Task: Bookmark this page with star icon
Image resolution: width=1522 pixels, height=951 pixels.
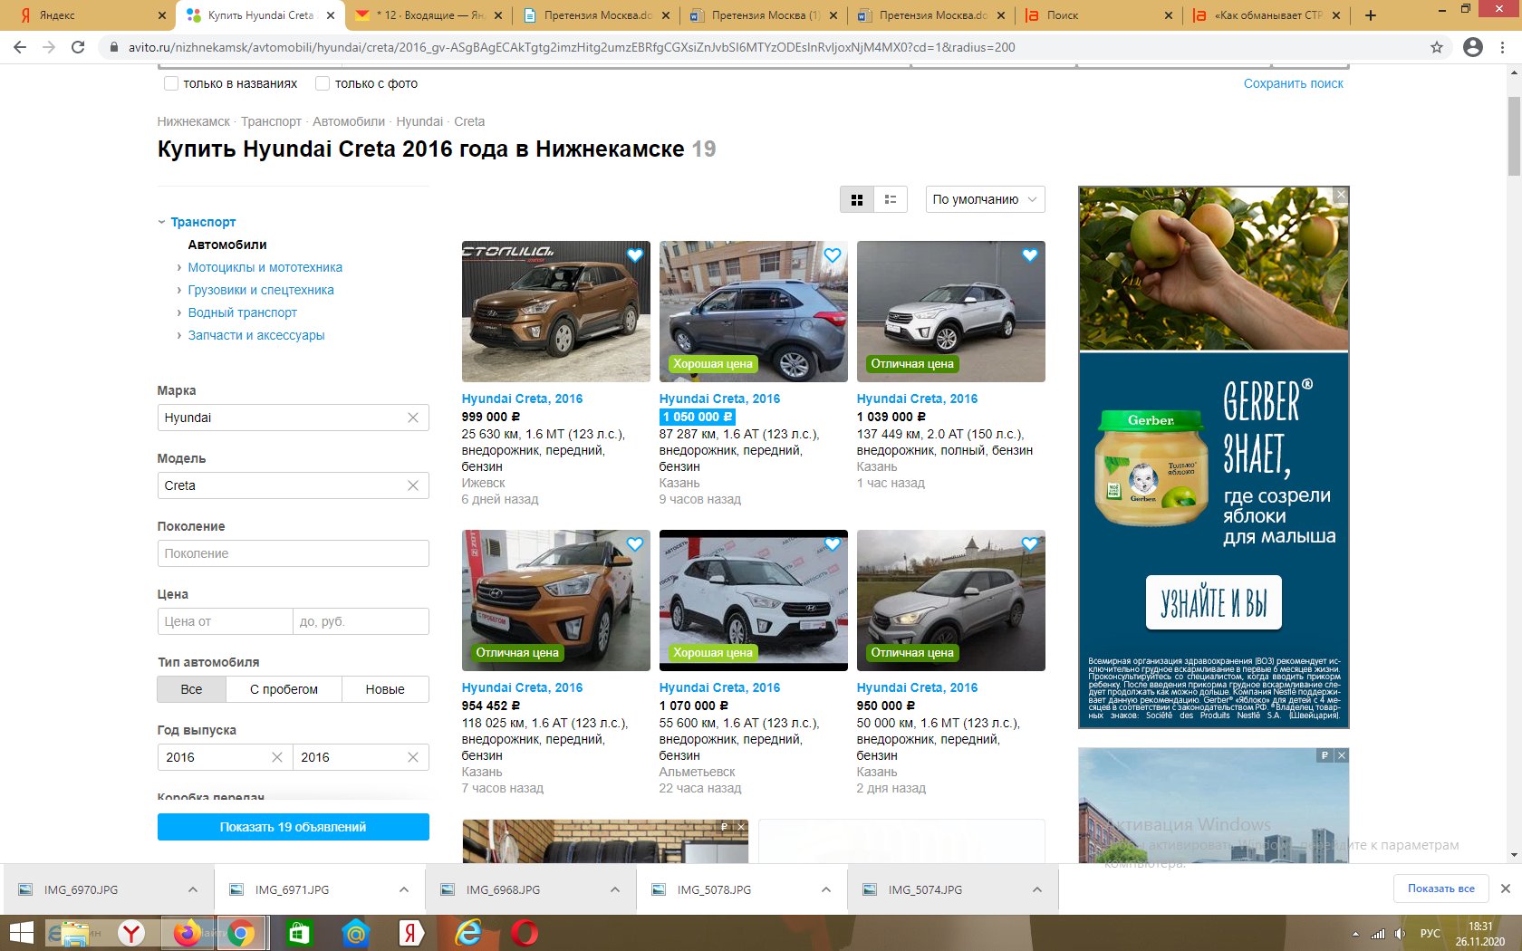Action: [1437, 47]
